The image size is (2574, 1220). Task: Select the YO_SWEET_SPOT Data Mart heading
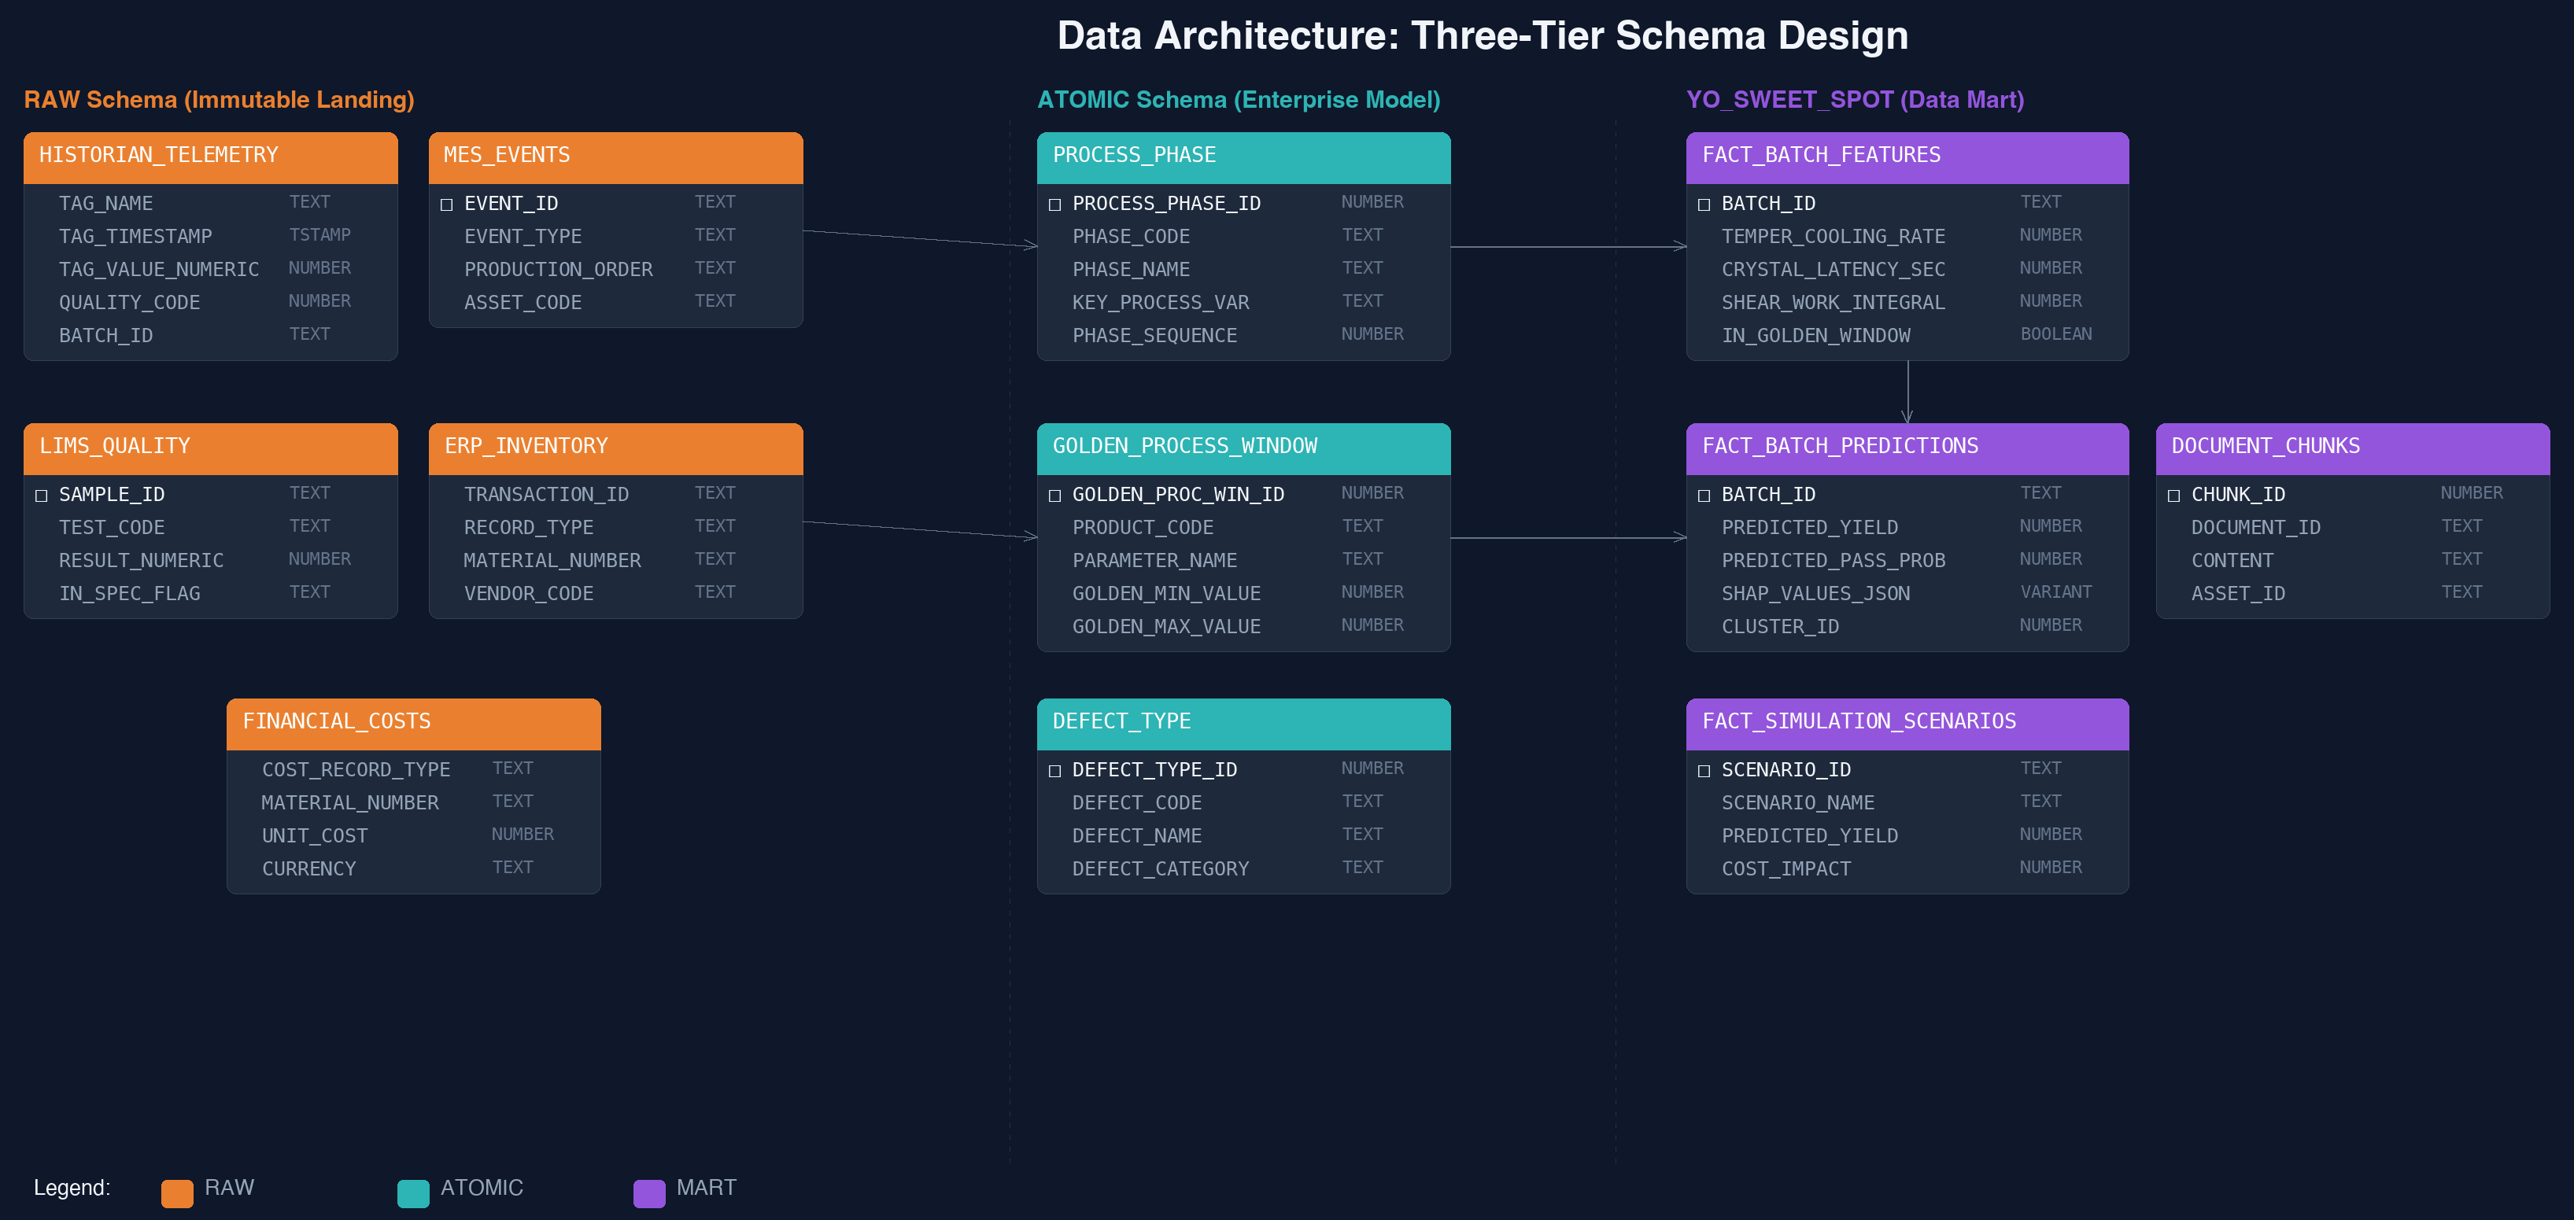[1855, 99]
